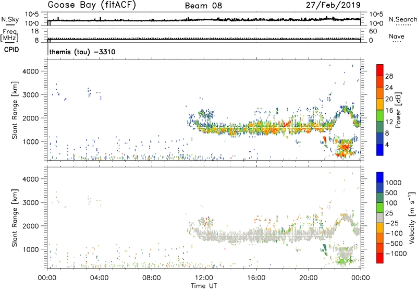Click the "N.Search" legend label
The height and width of the screenshot is (289, 417).
pyautogui.click(x=403, y=19)
